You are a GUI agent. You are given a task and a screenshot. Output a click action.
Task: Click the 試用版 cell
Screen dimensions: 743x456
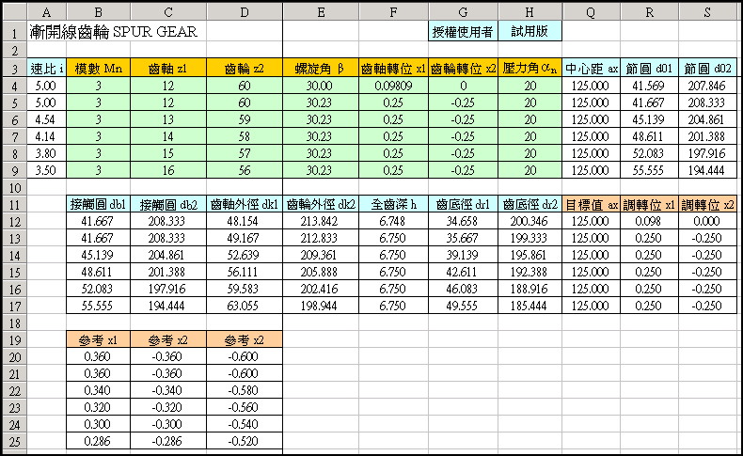(x=530, y=32)
